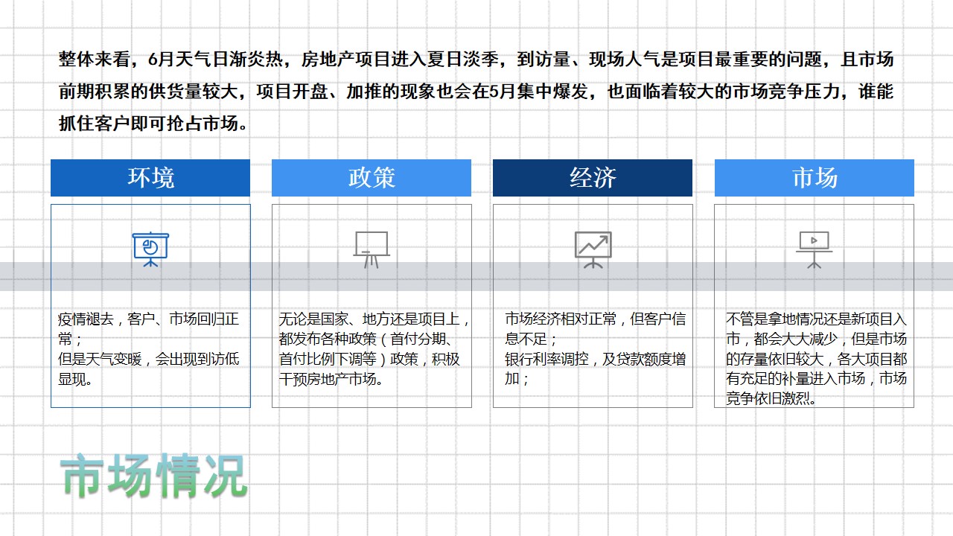Select the 政策 header block

click(372, 178)
